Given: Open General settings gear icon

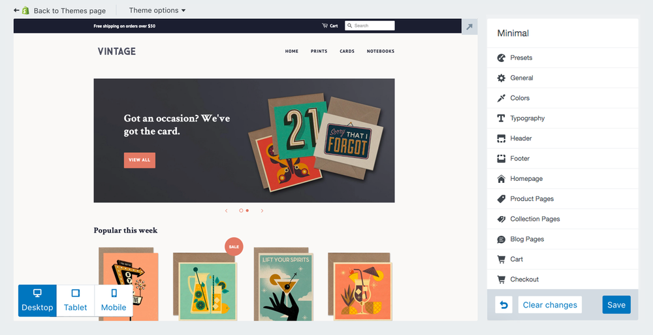Looking at the screenshot, I should click(502, 78).
